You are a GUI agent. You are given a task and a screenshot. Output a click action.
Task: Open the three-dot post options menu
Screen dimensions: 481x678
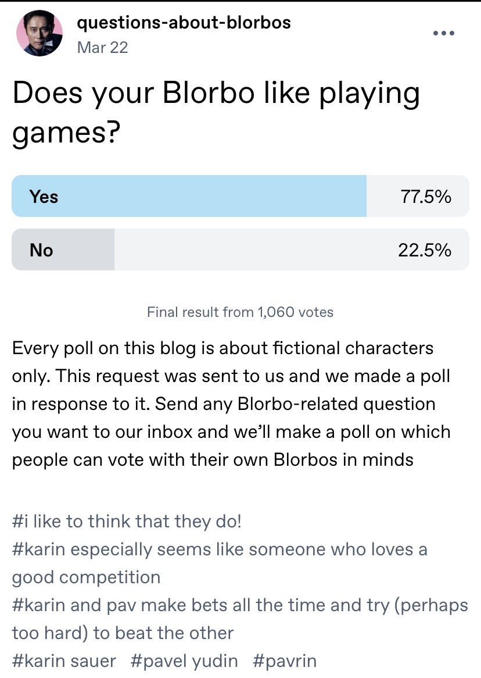[444, 33]
